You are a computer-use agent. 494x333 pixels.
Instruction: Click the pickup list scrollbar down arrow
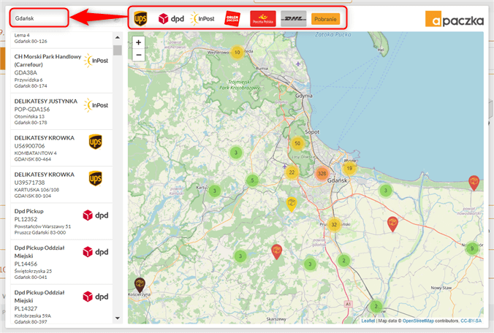click(x=117, y=318)
